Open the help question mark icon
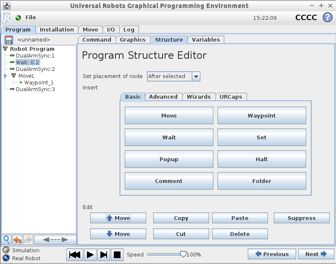 [328, 17]
